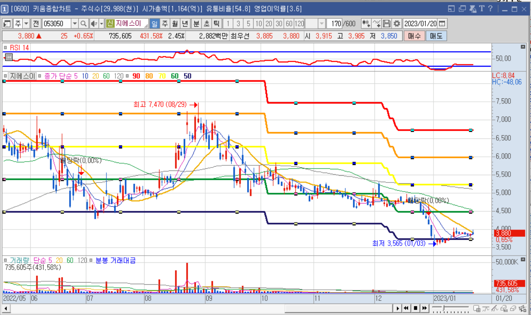Open the 주 type dropdown arrow
The image size is (531, 315).
(x=27, y=24)
